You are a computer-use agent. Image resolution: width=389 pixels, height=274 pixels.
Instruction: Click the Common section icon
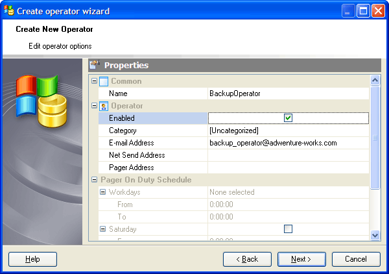[104, 81]
